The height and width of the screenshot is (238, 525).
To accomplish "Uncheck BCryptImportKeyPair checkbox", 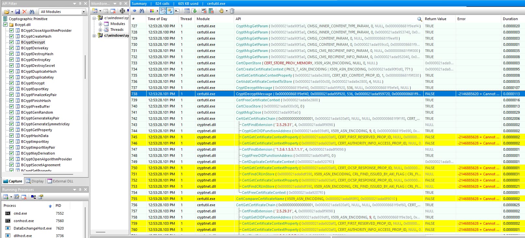I will pos(12,147).
